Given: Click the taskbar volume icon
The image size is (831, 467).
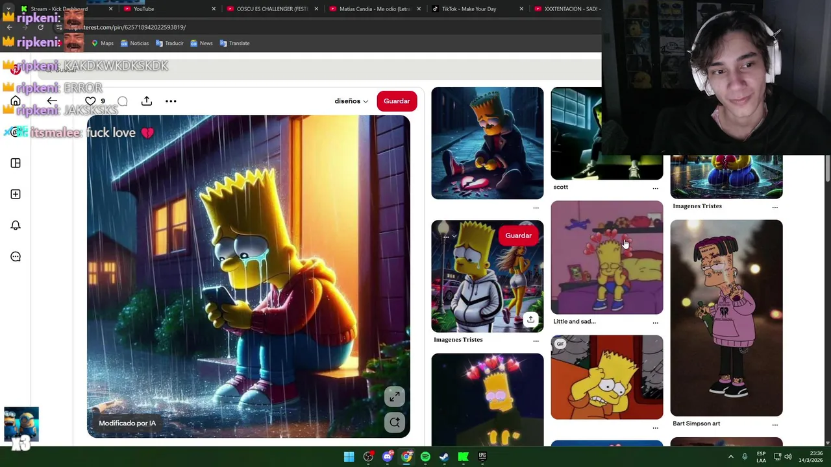Looking at the screenshot, I should 788,457.
